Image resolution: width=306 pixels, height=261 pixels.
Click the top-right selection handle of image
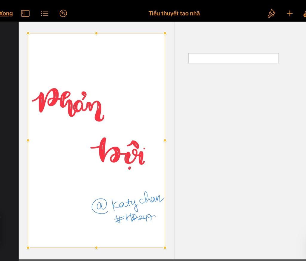point(165,33)
